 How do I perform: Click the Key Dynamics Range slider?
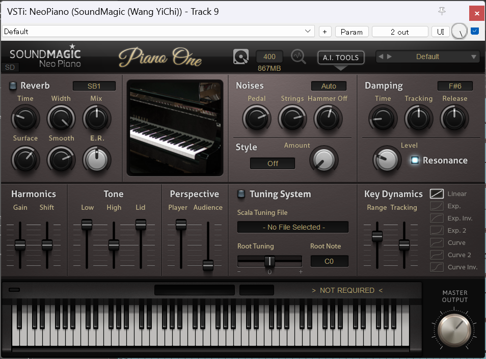(377, 236)
